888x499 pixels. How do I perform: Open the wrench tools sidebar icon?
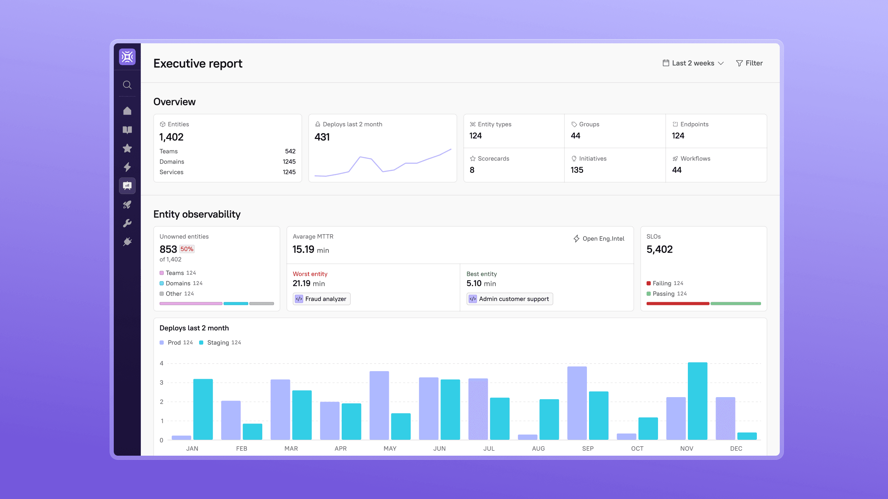tap(127, 223)
